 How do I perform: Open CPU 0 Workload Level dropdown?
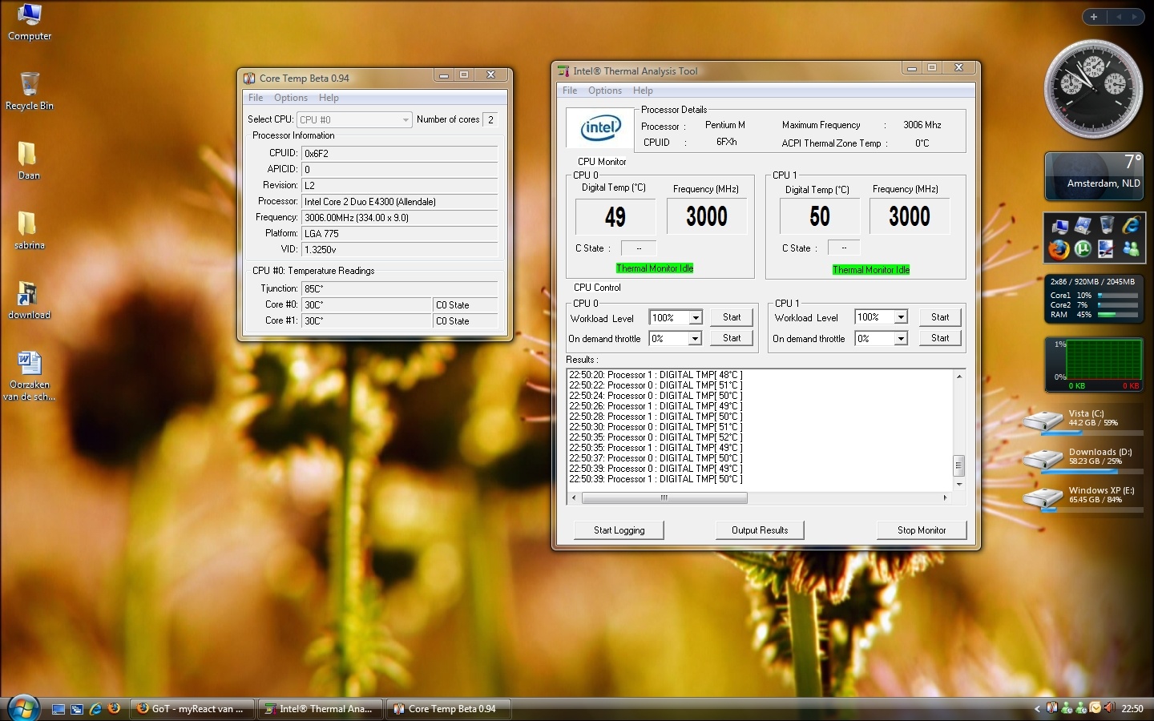[695, 318]
